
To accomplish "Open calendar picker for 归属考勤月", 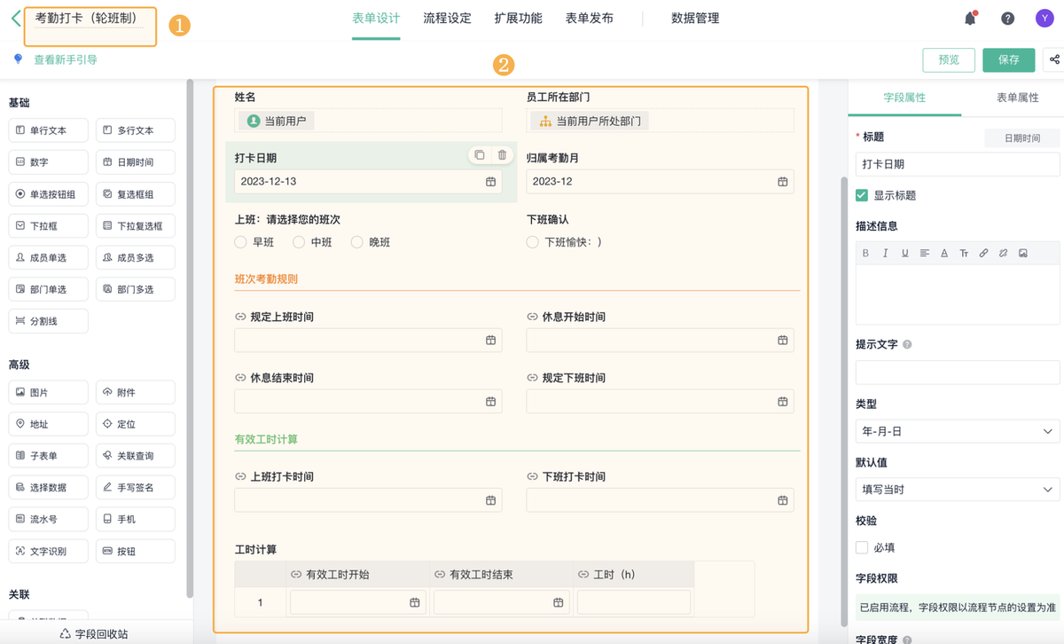I will pyautogui.click(x=782, y=182).
